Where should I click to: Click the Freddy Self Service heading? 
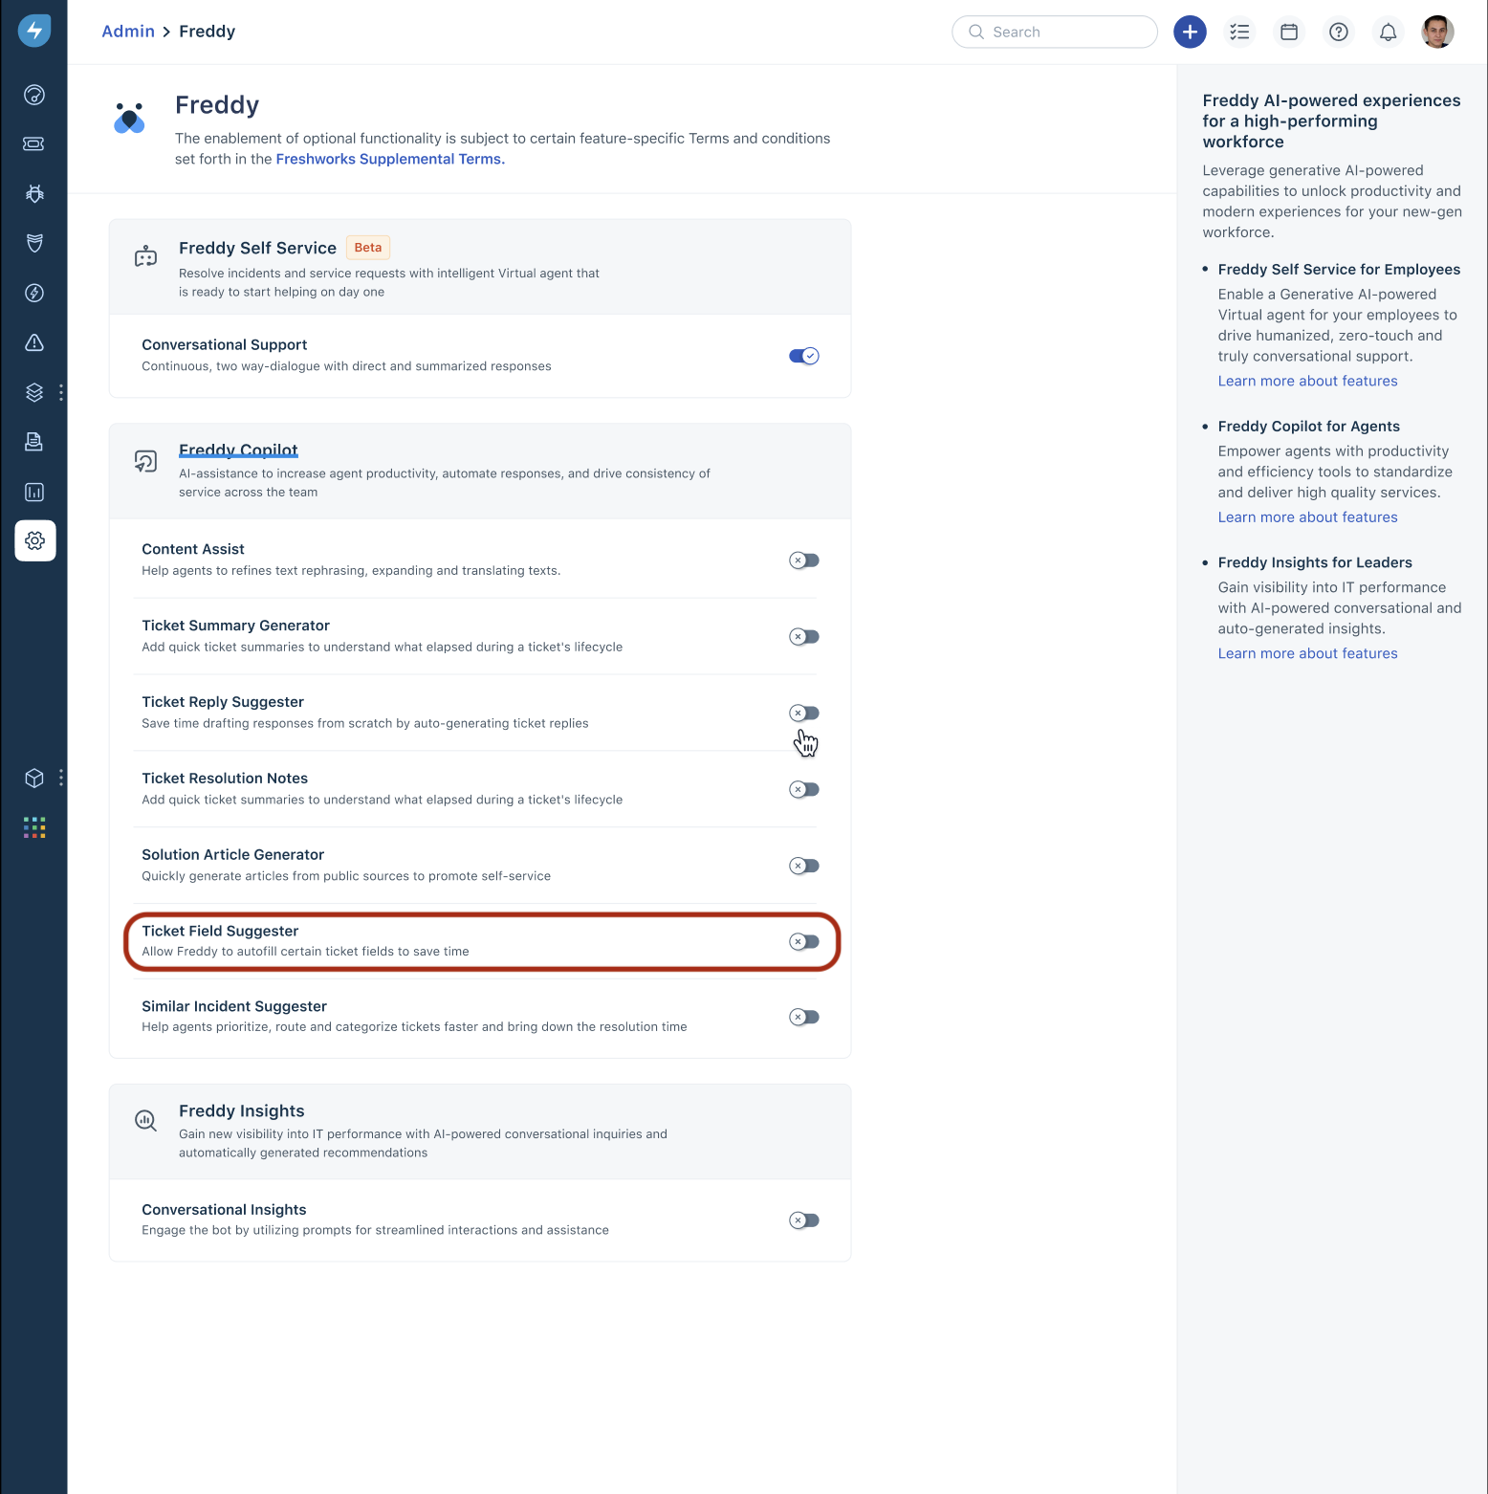coord(257,248)
